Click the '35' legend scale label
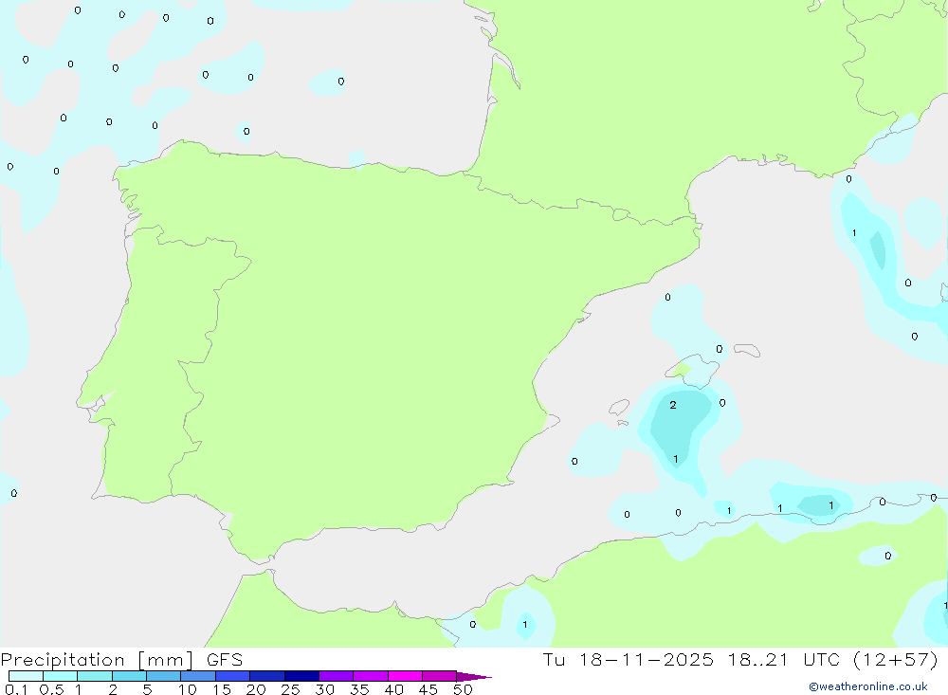Image resolution: width=948 pixels, height=695 pixels. point(359,689)
